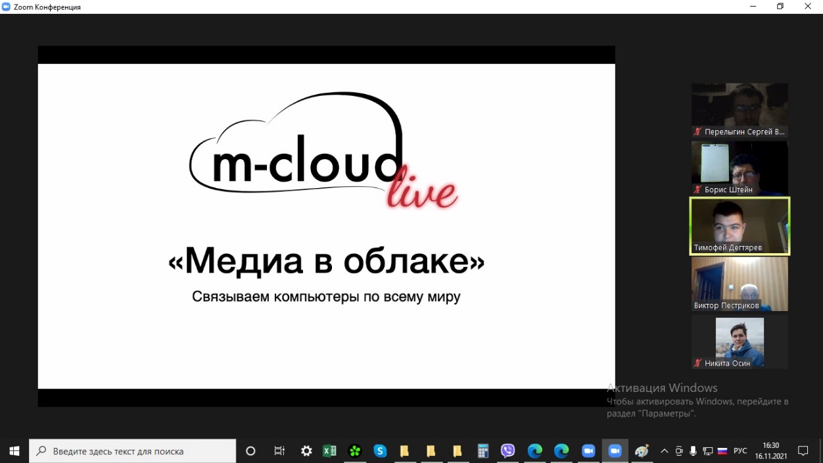Image resolution: width=823 pixels, height=463 pixels.
Task: Open Cortana circle icon on taskbar
Action: [x=250, y=451]
